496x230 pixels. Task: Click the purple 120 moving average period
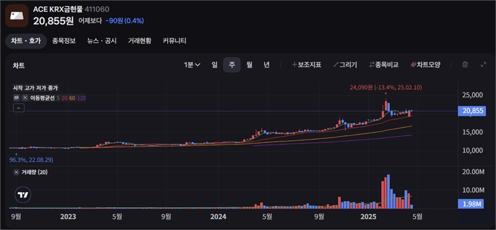(81, 98)
